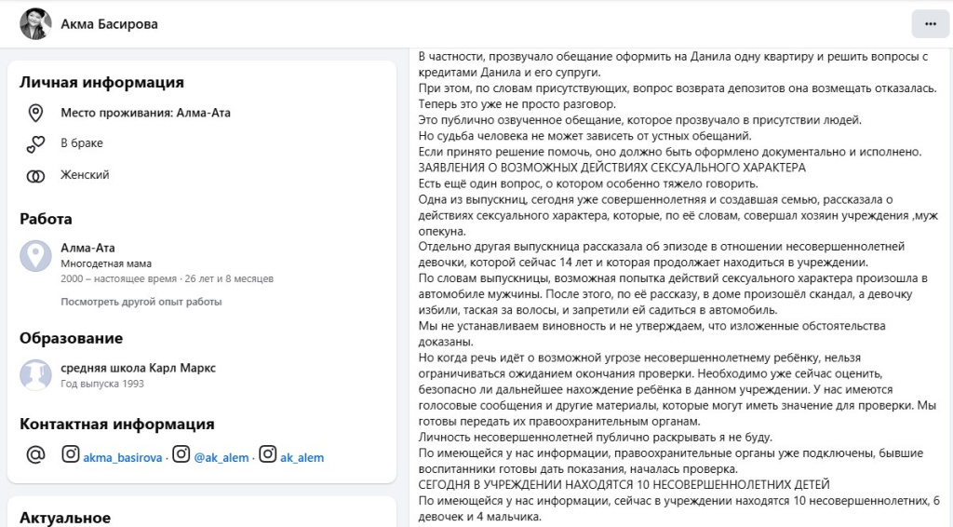Click the work period 2000 – настоящее время
The width and height of the screenshot is (953, 527).
tap(168, 279)
